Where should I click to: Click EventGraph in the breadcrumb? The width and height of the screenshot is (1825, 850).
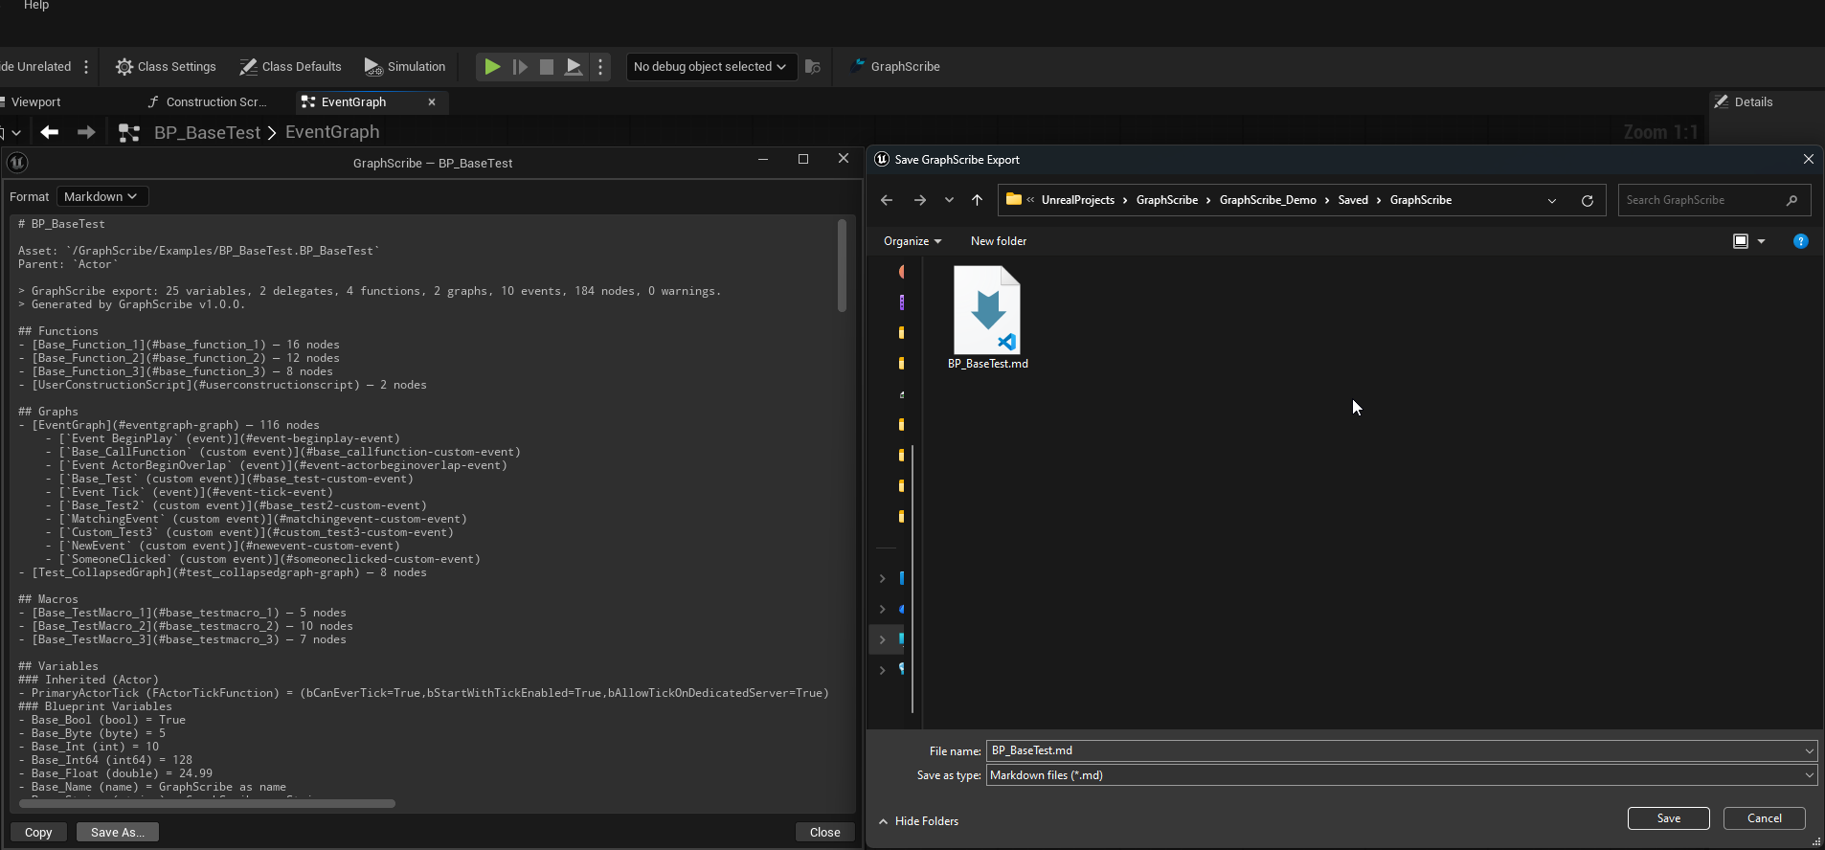tap(332, 132)
